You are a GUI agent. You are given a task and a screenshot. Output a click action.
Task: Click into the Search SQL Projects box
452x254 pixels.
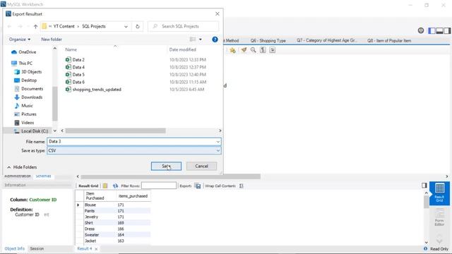184,26
